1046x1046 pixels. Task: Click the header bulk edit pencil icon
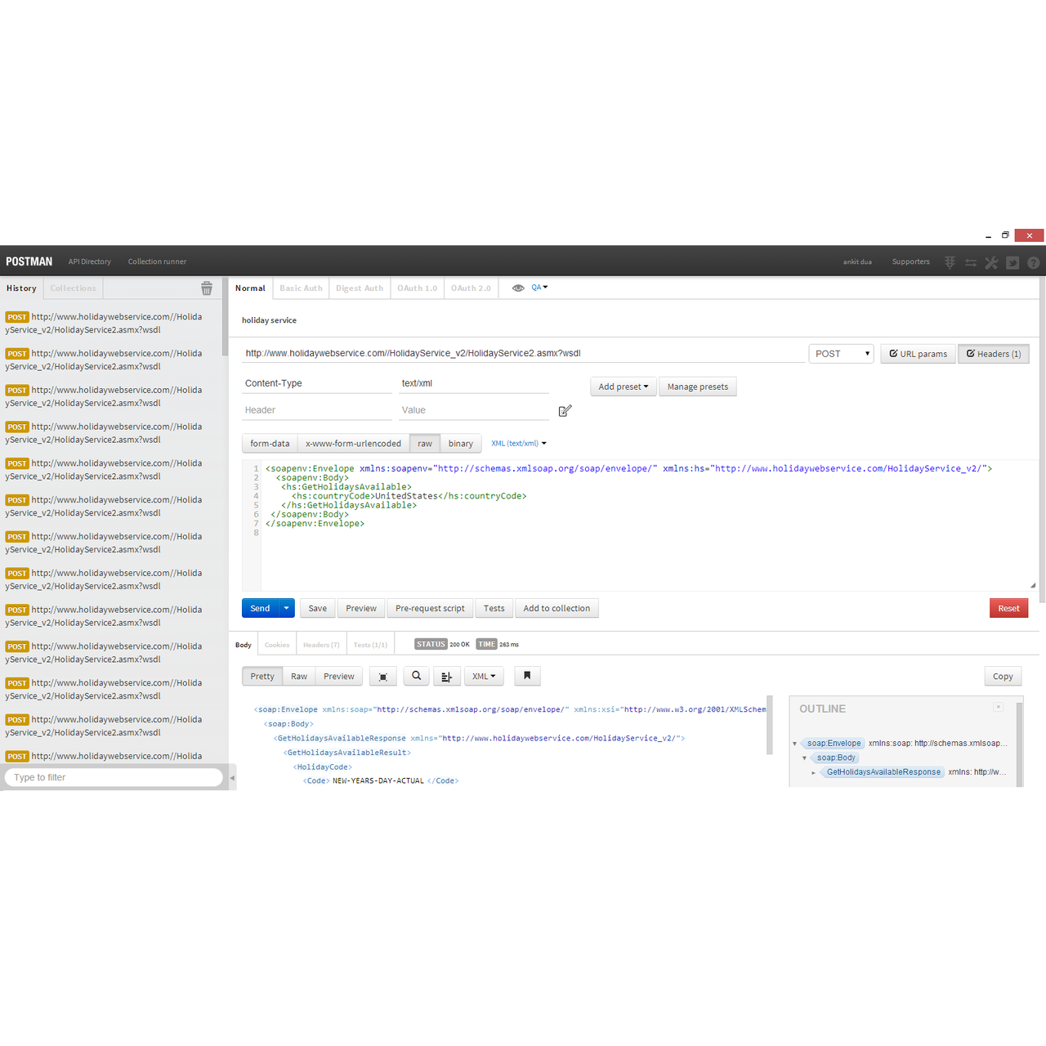point(565,411)
